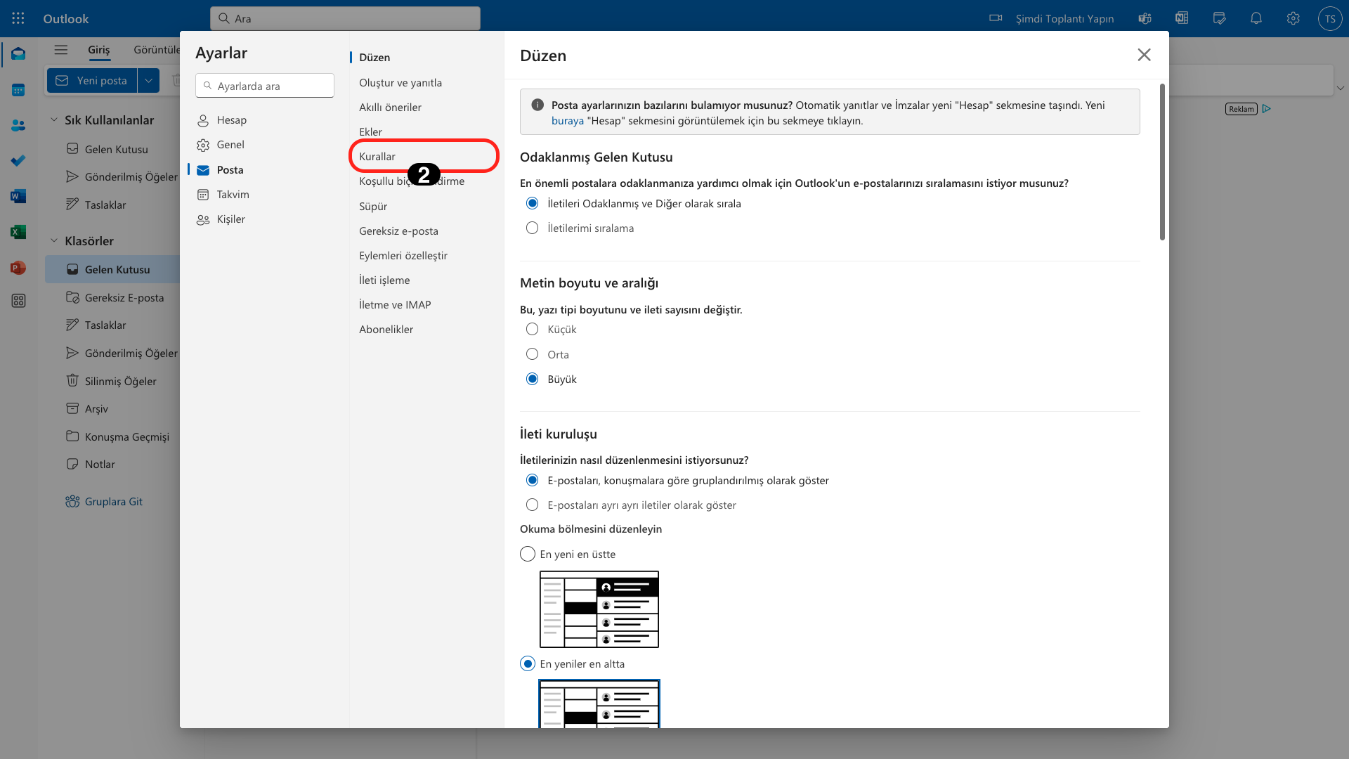The width and height of the screenshot is (1349, 759).
Task: Select En yeniler en altta option
Action: pyautogui.click(x=528, y=663)
